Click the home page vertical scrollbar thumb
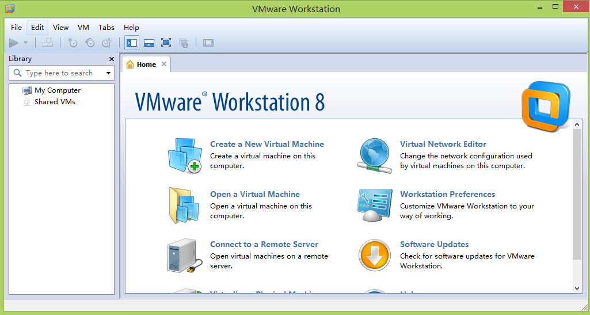The image size is (590, 315). (x=577, y=194)
